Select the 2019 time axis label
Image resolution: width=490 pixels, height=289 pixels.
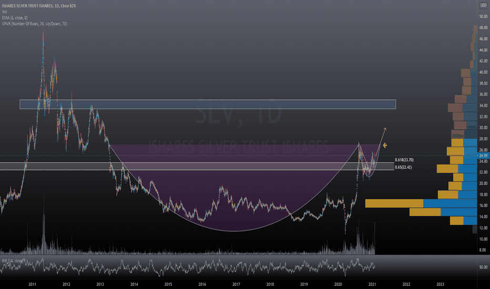pyautogui.click(x=304, y=284)
